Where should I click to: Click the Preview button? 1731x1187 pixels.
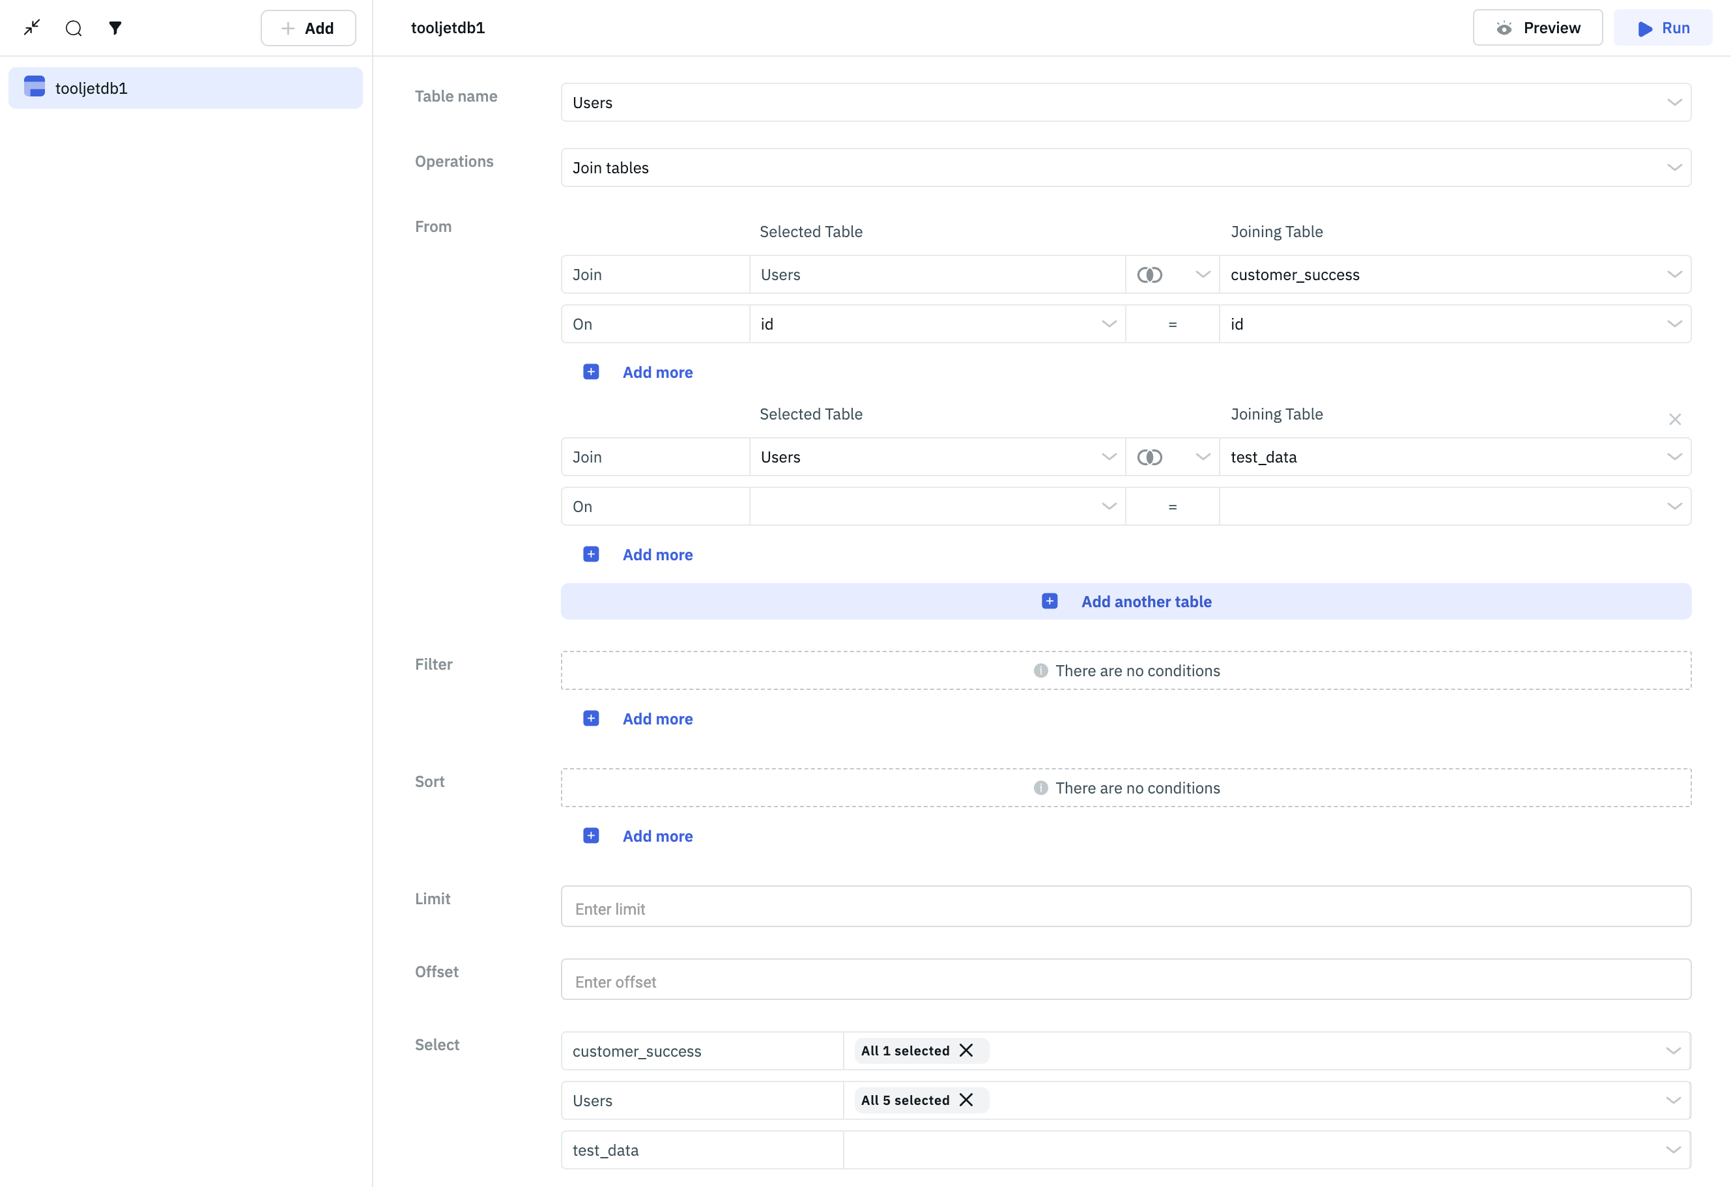[x=1538, y=28]
